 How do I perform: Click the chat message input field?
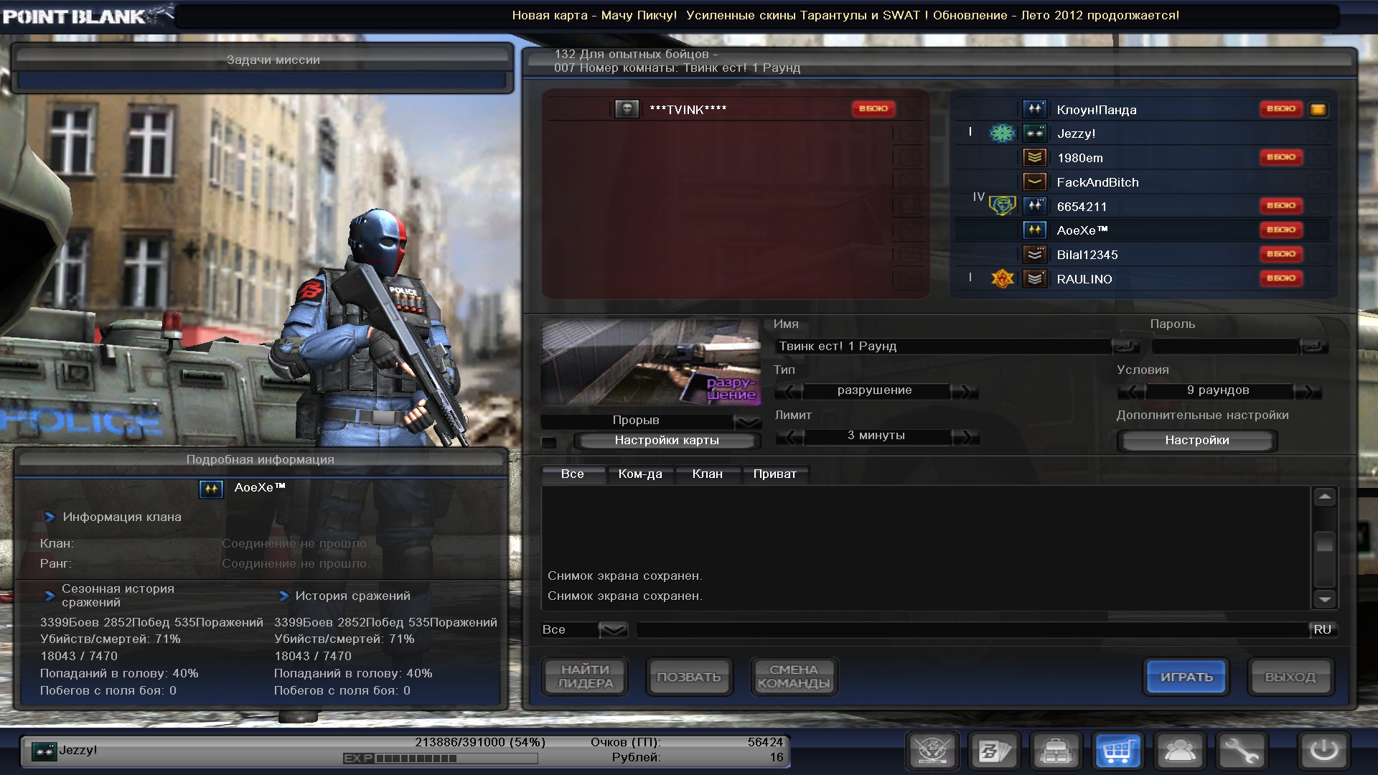pos(972,630)
